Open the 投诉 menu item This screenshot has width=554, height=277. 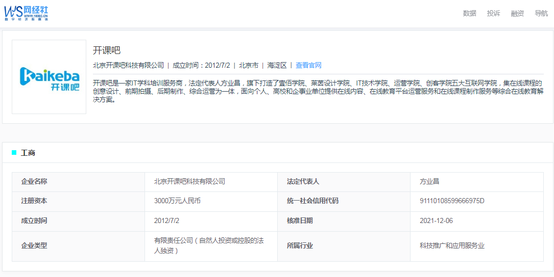pos(493,13)
